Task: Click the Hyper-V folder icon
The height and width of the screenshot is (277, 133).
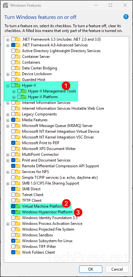Action: click(x=18, y=85)
